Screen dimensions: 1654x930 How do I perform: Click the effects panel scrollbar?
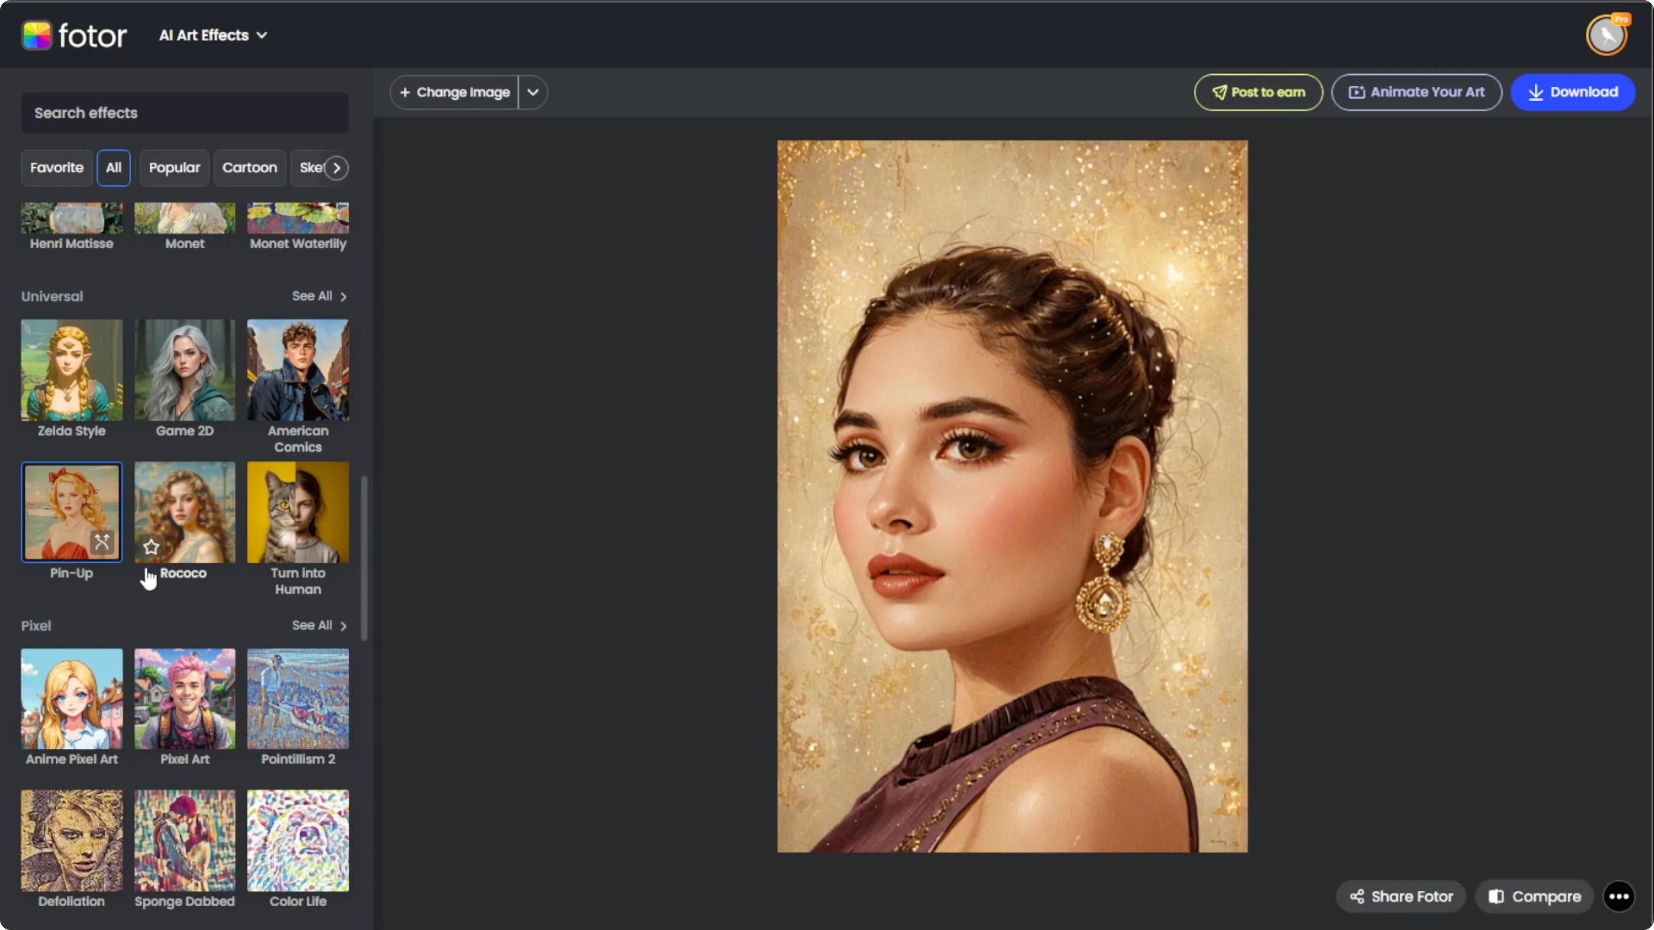click(x=364, y=558)
